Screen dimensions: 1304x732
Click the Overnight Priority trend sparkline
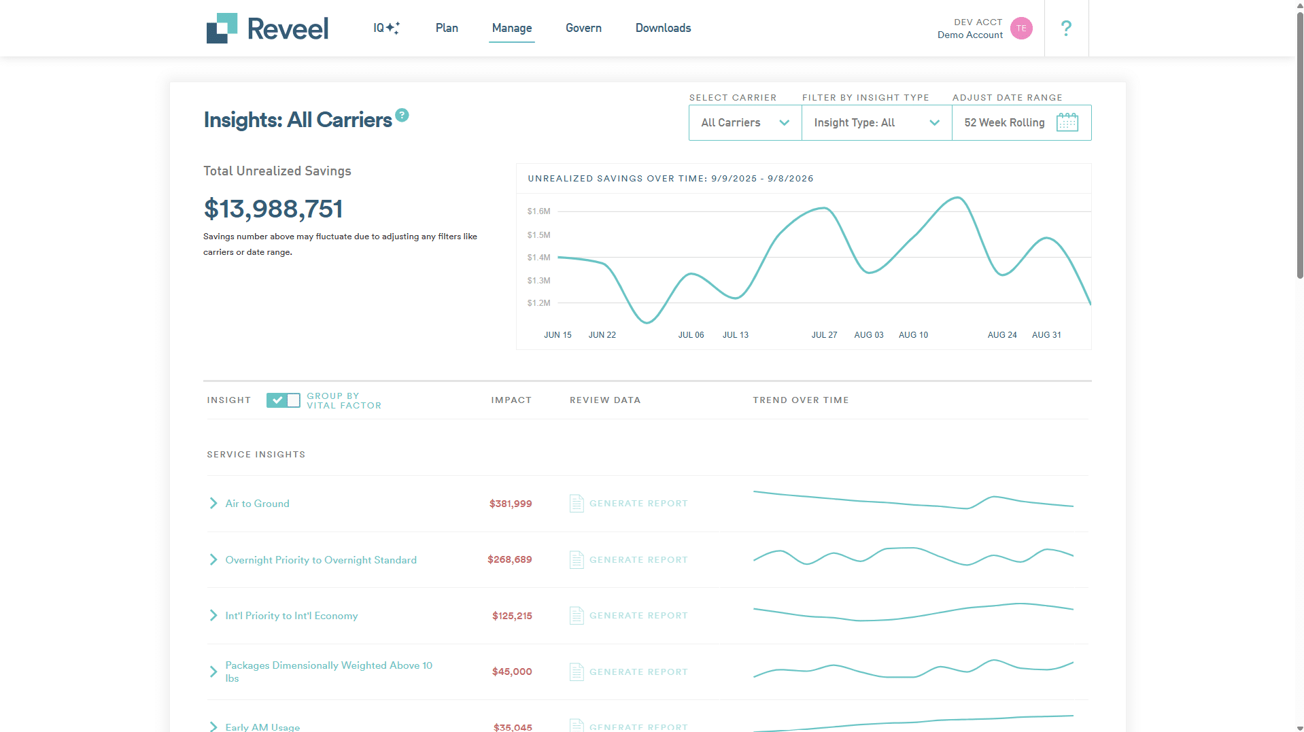point(913,556)
